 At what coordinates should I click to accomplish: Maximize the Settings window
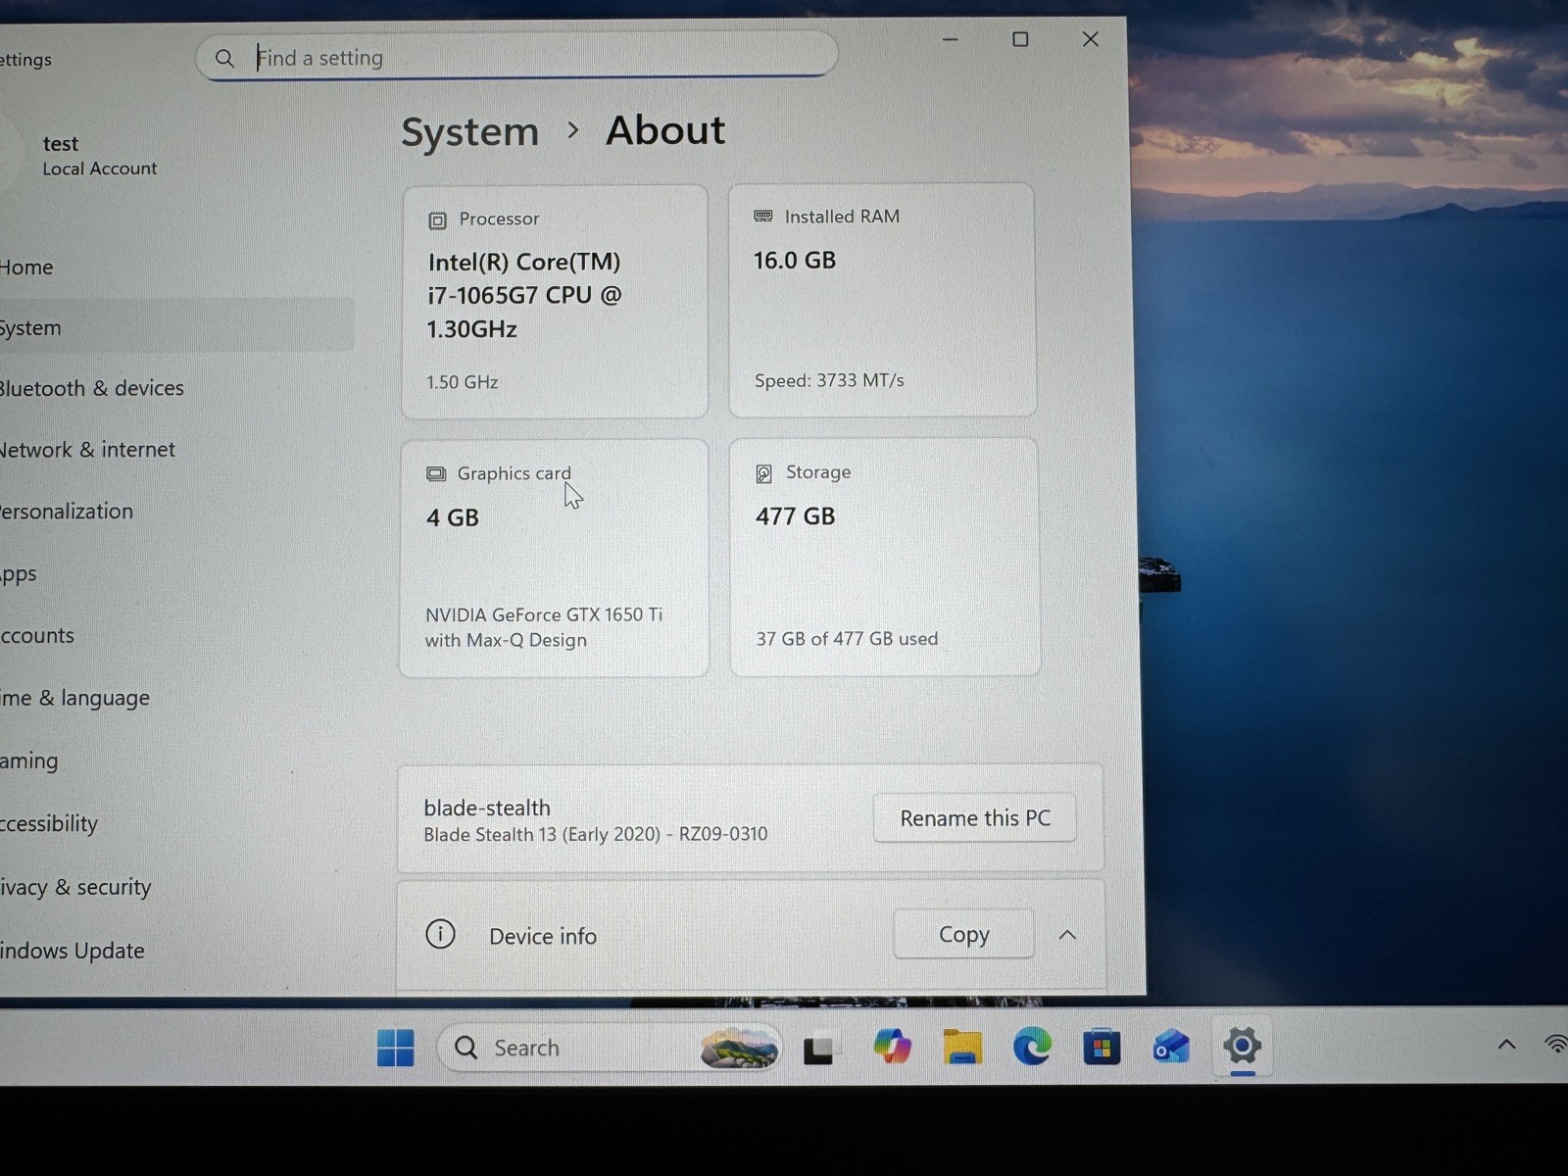(1020, 39)
